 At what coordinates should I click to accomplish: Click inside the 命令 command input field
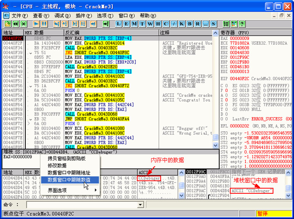(x=82, y=205)
